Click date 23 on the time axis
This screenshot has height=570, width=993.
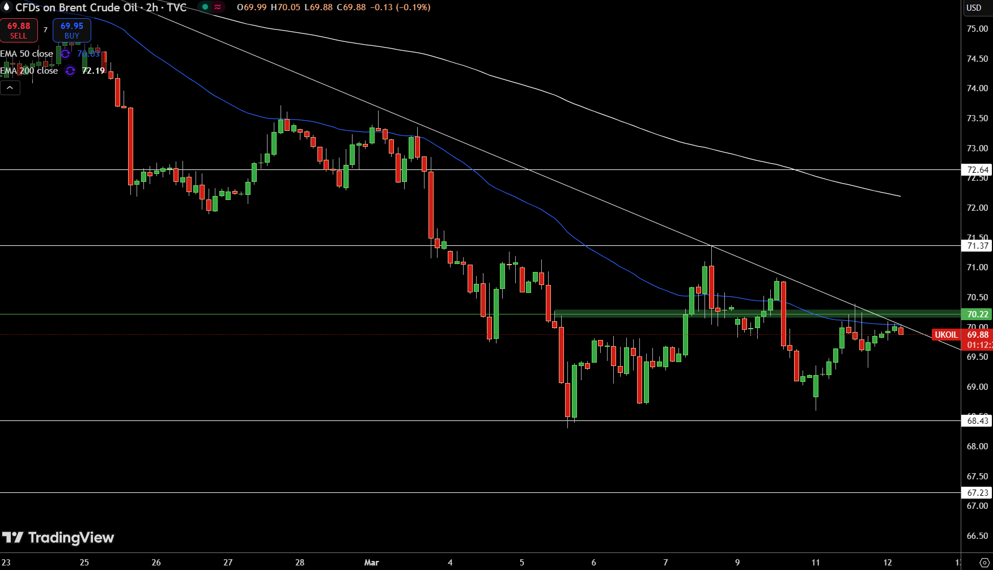pyautogui.click(x=6, y=563)
